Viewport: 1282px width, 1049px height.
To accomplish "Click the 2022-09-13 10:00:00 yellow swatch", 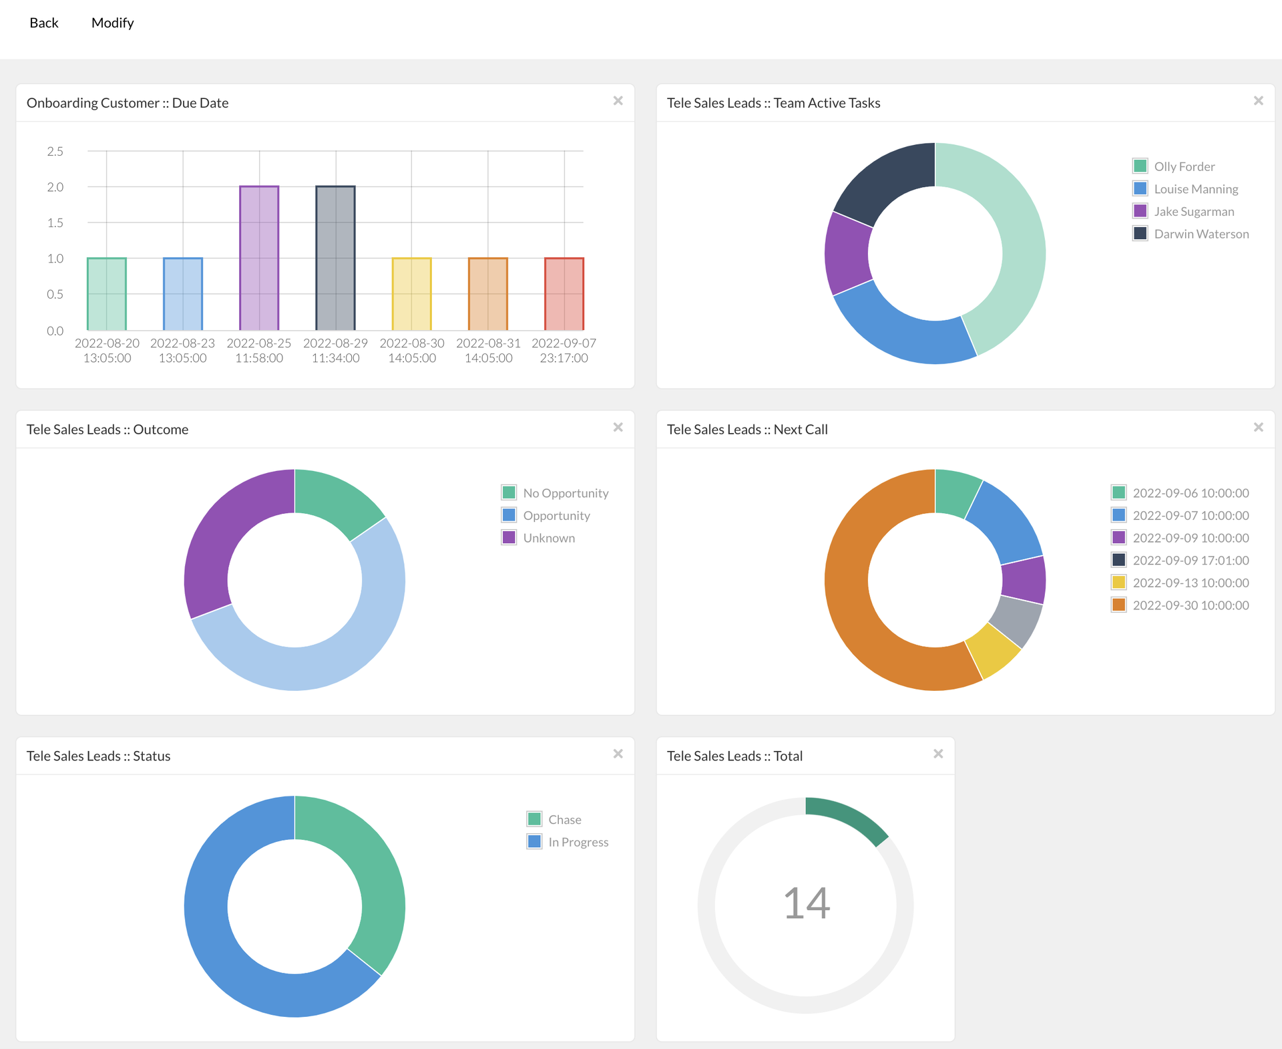I will [1118, 583].
